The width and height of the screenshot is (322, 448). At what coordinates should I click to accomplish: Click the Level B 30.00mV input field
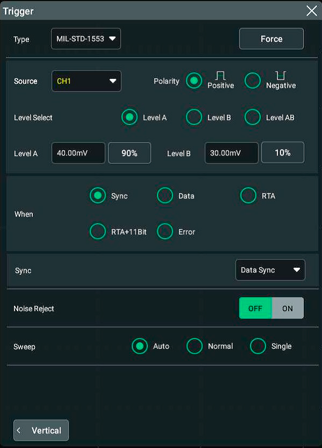coord(231,153)
